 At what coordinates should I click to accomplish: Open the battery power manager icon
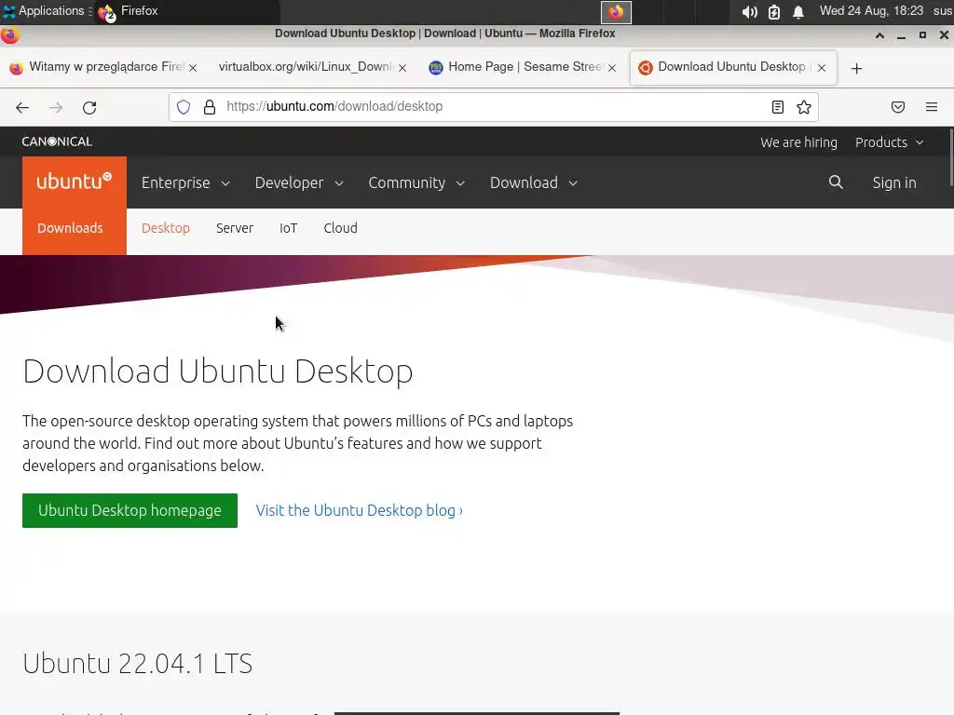point(774,12)
